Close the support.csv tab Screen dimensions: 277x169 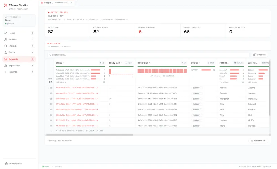[71, 3]
